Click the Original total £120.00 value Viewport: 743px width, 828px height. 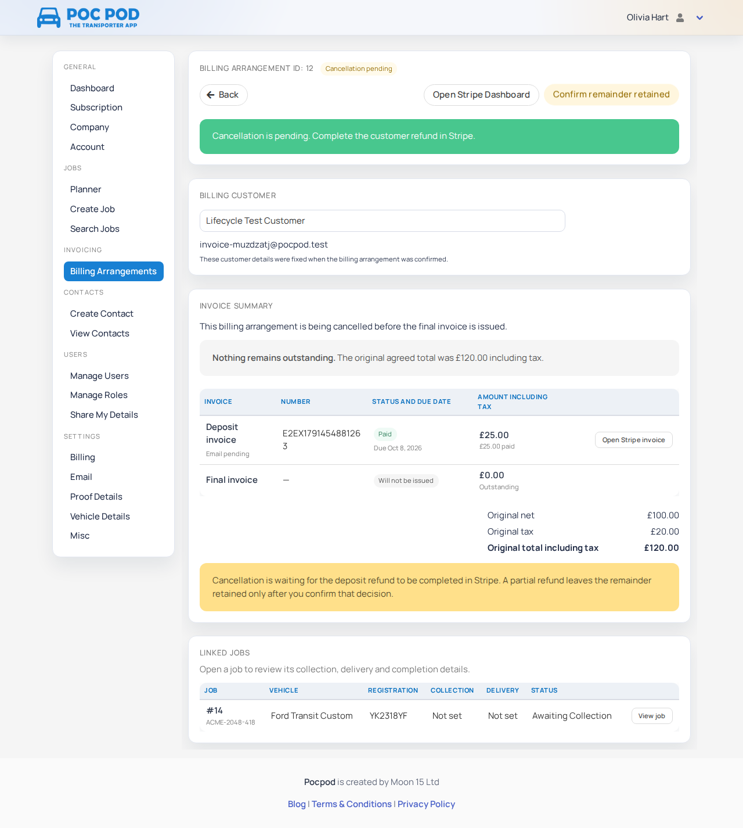click(x=661, y=548)
